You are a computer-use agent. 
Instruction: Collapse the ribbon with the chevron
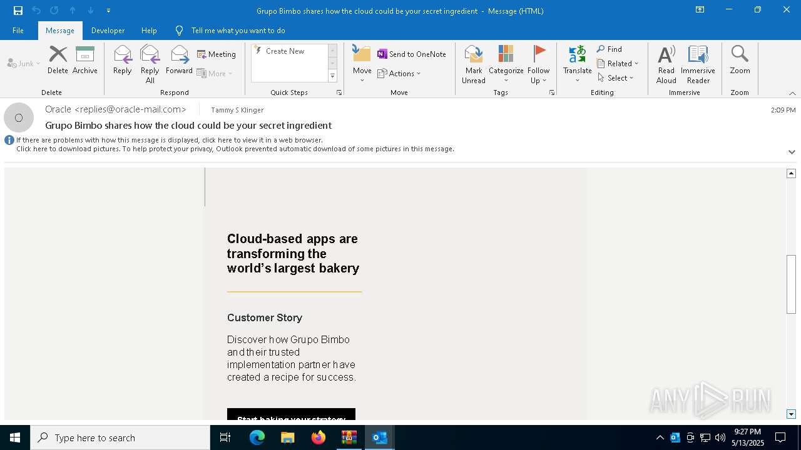[792, 93]
